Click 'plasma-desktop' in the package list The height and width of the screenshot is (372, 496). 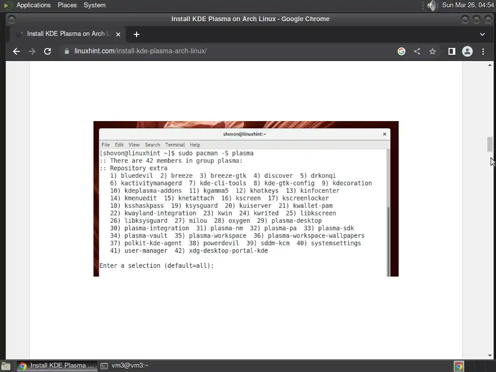pos(296,221)
